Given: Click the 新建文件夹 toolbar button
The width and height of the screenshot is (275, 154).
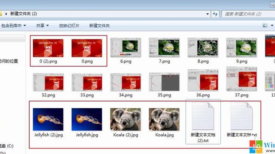Looking at the screenshot, I should [99, 26].
